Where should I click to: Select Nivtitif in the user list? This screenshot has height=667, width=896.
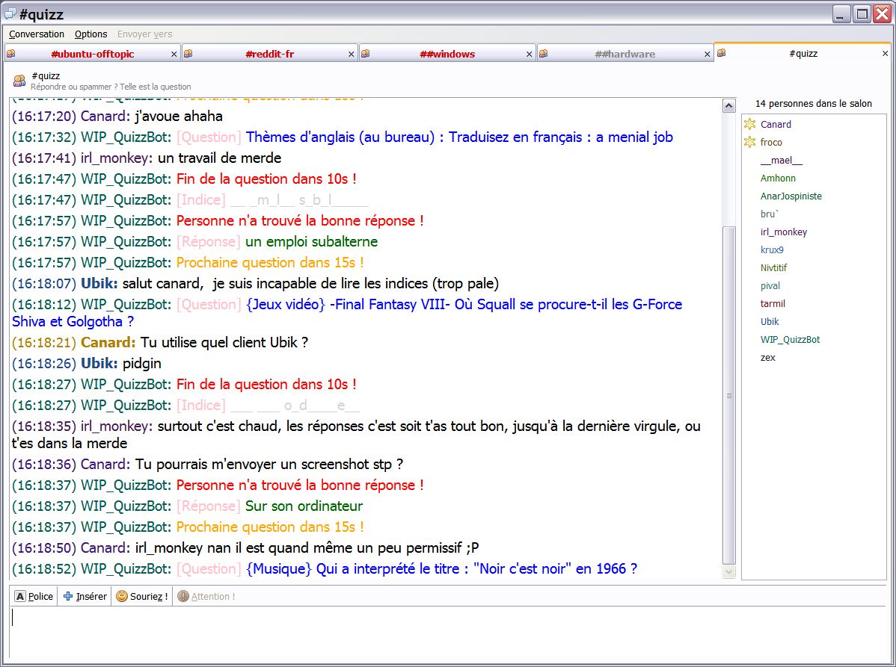pos(773,267)
